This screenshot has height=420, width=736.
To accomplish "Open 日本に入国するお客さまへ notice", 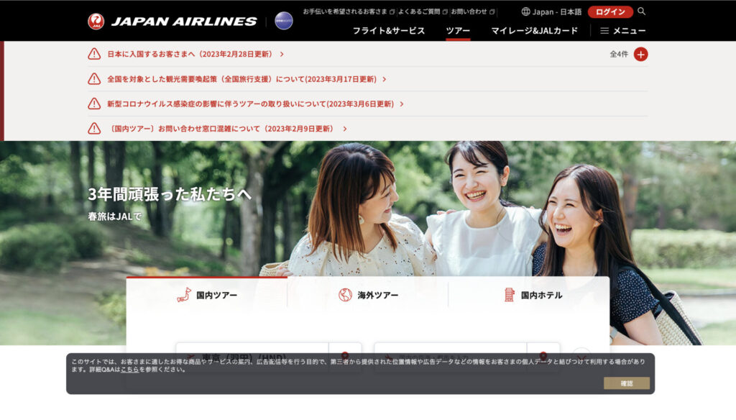I will tap(190, 54).
